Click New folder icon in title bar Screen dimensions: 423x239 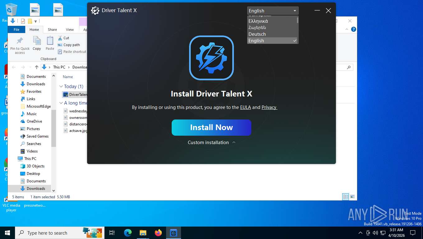[x=30, y=21]
